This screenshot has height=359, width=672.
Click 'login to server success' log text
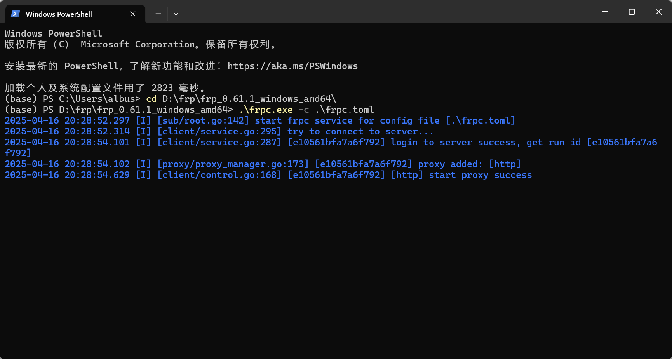pos(454,142)
